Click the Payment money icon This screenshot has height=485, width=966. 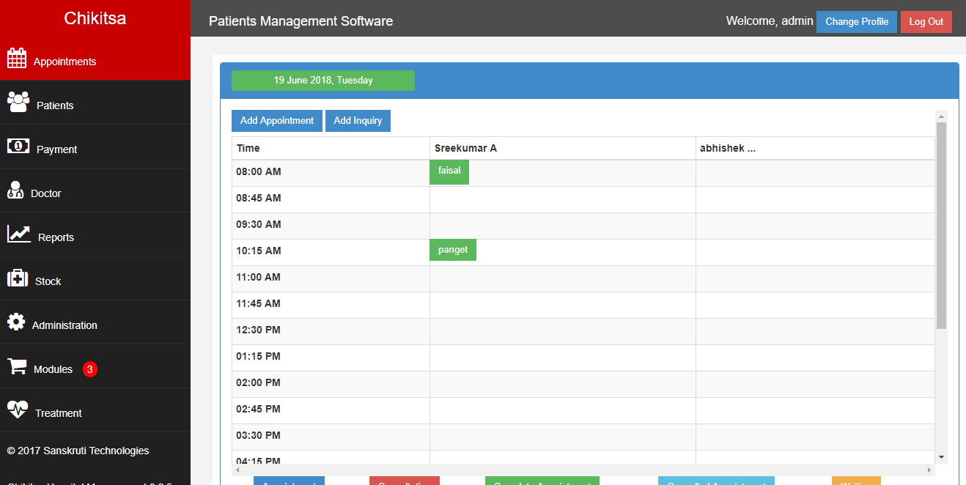[x=18, y=146]
